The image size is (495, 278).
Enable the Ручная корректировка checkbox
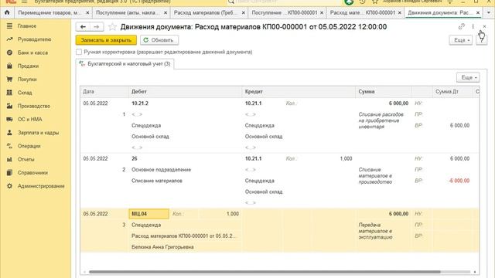click(x=79, y=52)
